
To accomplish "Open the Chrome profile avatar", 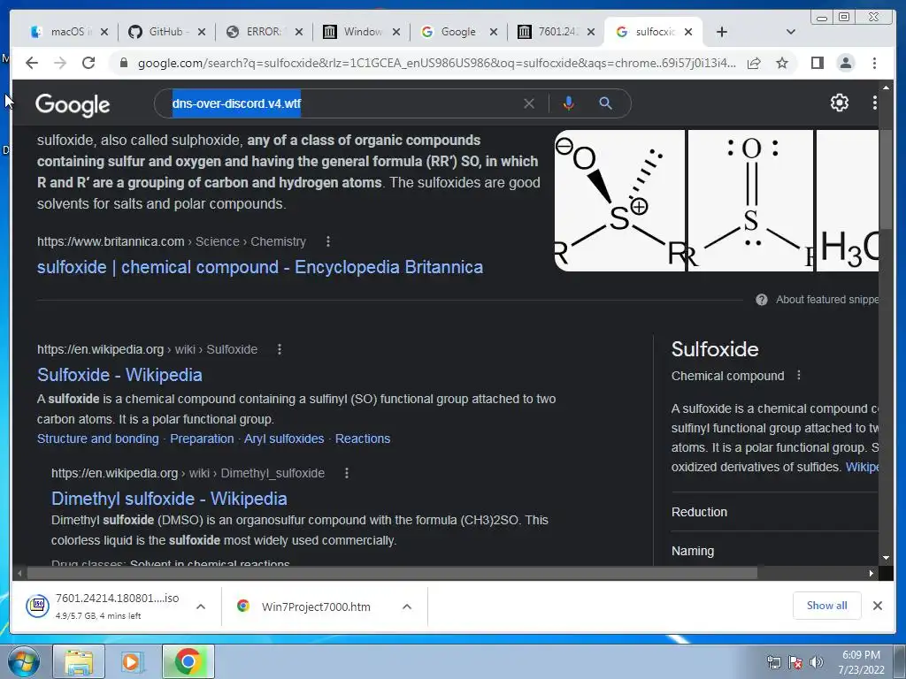I will (x=845, y=63).
